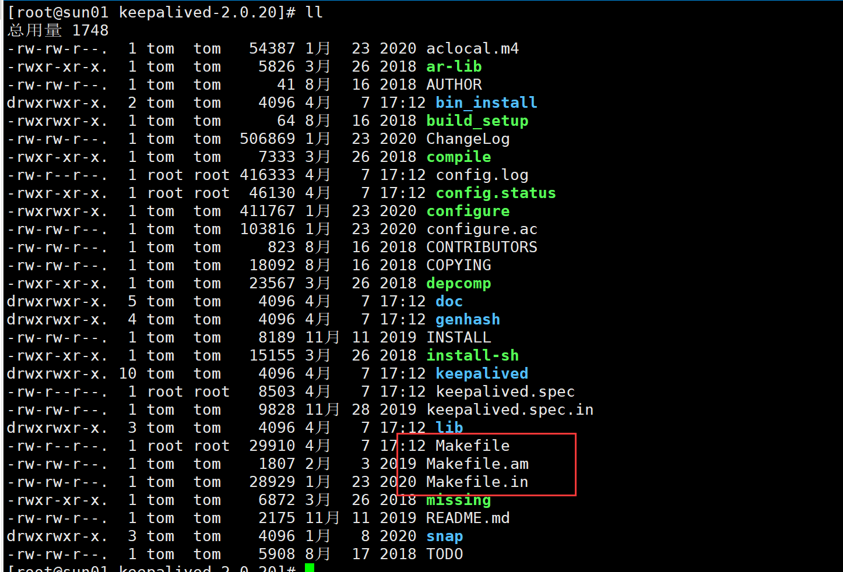Click the Makefile.am file name
This screenshot has height=572, width=843.
click(477, 464)
